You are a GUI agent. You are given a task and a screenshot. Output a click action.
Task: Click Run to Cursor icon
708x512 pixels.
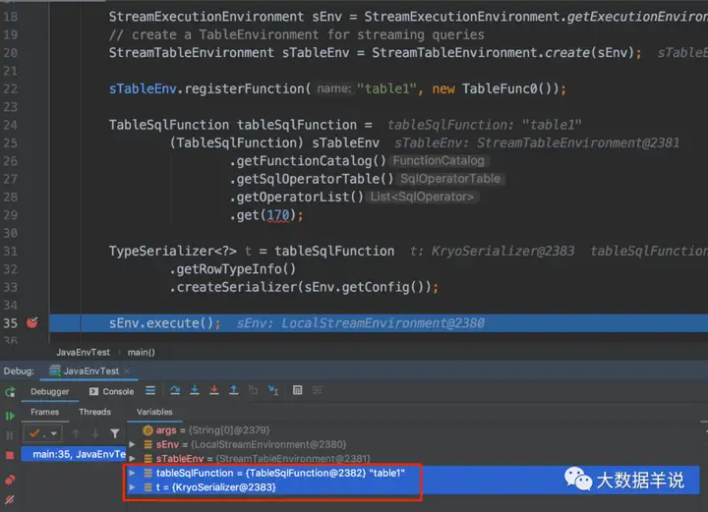[273, 391]
